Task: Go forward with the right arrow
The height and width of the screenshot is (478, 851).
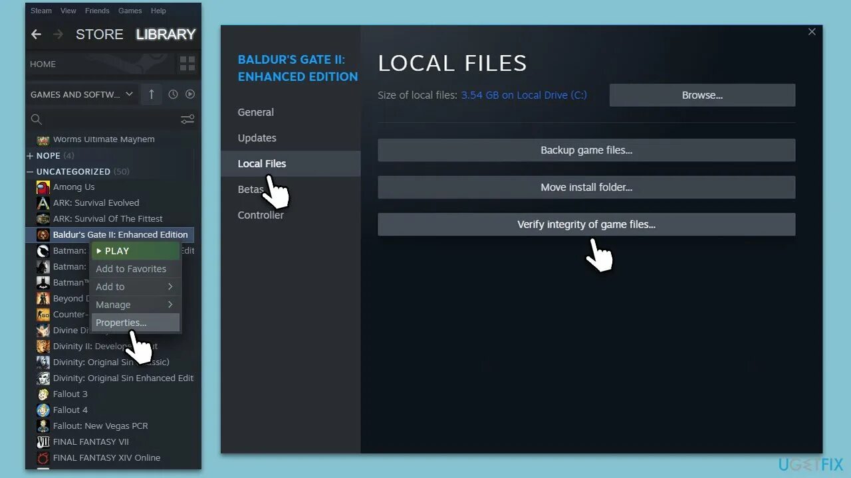Action: pos(58,35)
